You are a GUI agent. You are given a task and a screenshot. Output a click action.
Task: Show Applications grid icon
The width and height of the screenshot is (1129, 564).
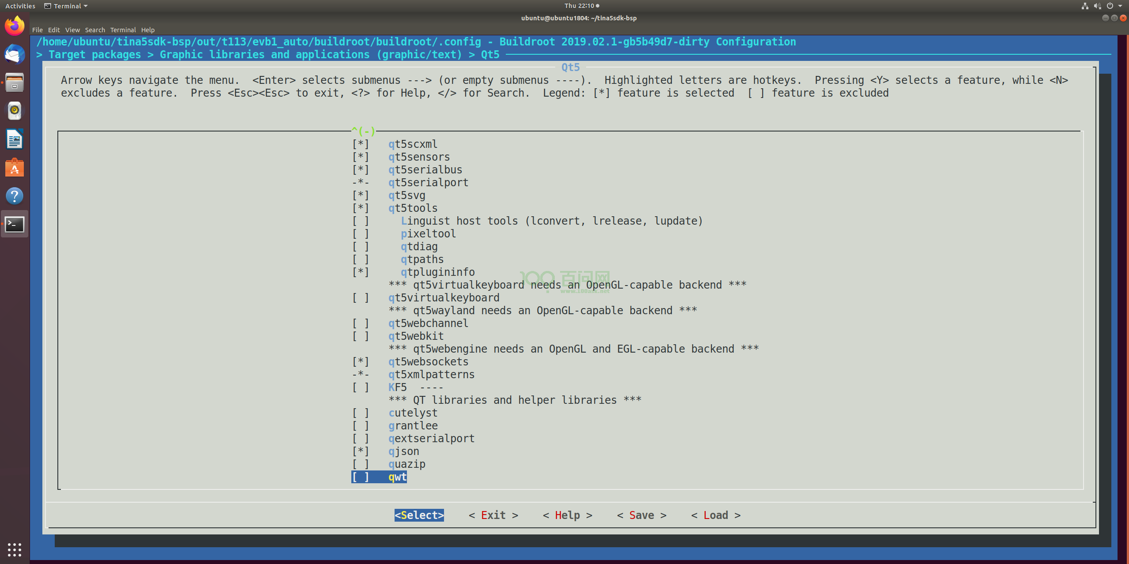pos(15,549)
